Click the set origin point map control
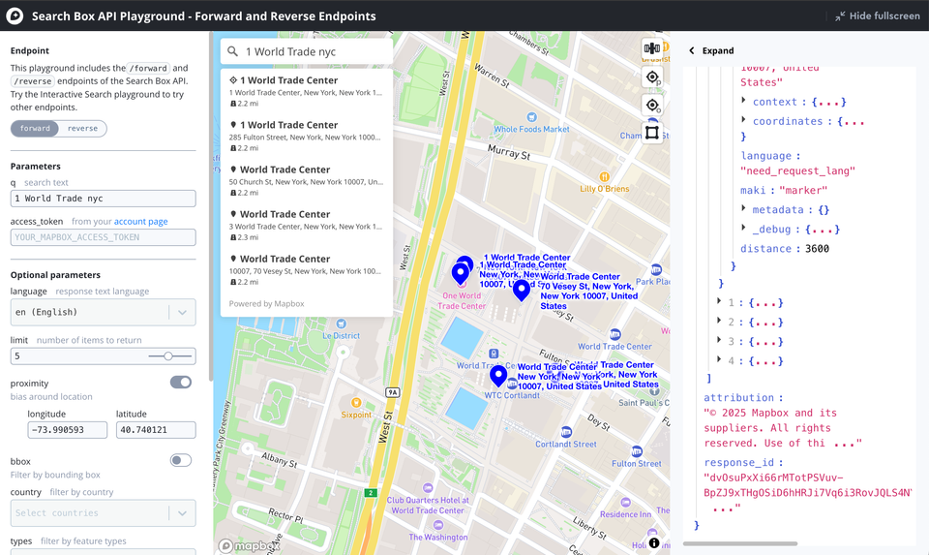Screen dimensions: 929x555 652,105
